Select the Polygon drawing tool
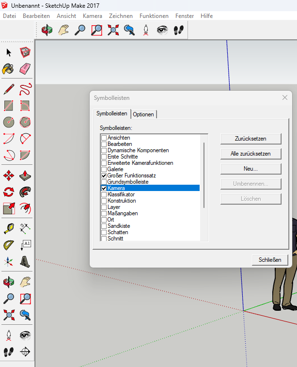The image size is (297, 367). [x=25, y=122]
